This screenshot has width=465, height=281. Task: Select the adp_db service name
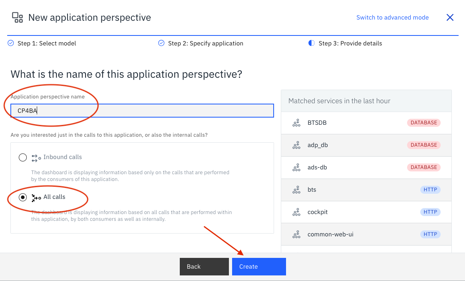(318, 145)
